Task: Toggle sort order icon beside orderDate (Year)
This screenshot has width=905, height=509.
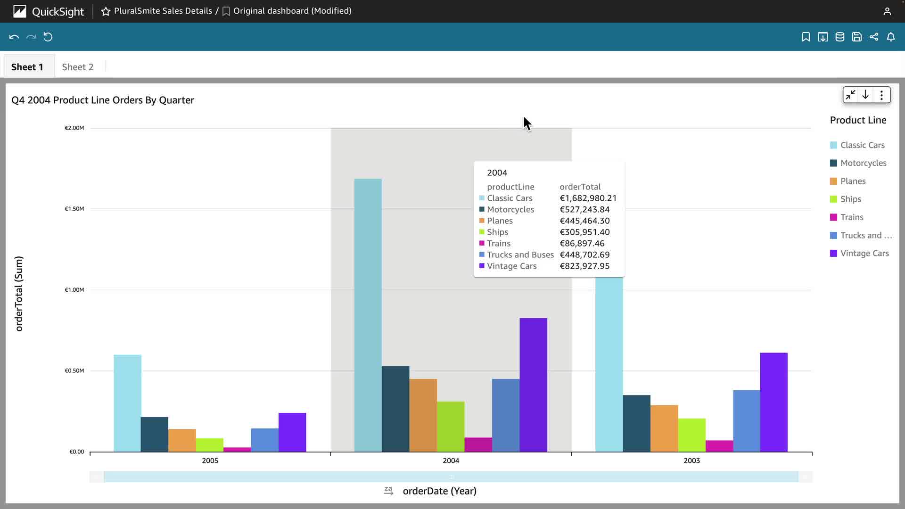Action: tap(388, 491)
